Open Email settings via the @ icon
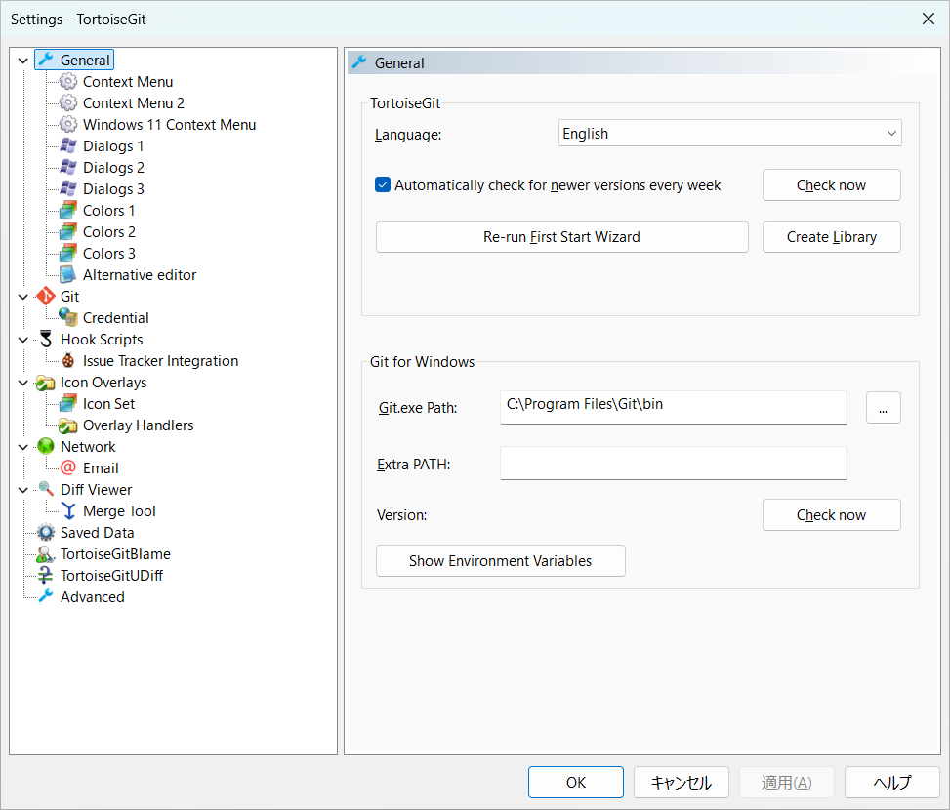950x810 pixels. click(68, 467)
